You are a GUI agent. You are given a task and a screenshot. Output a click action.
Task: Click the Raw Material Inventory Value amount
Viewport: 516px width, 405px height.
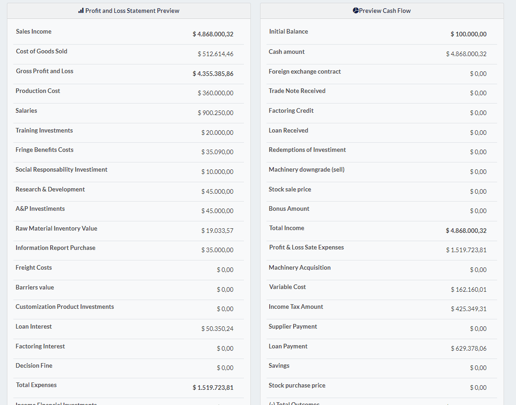pos(217,231)
